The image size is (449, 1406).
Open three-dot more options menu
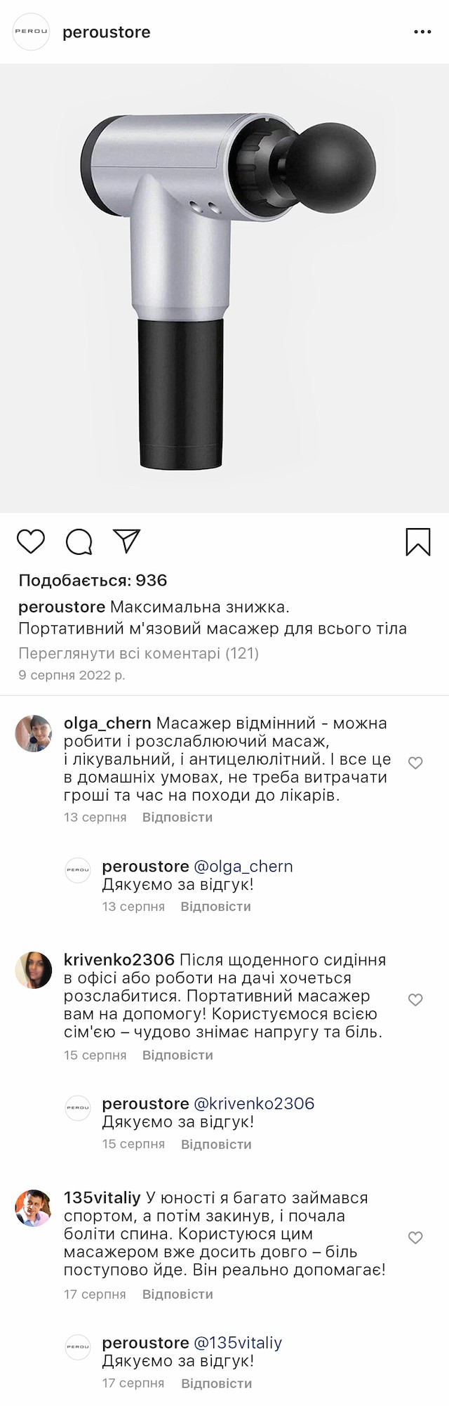click(x=422, y=32)
